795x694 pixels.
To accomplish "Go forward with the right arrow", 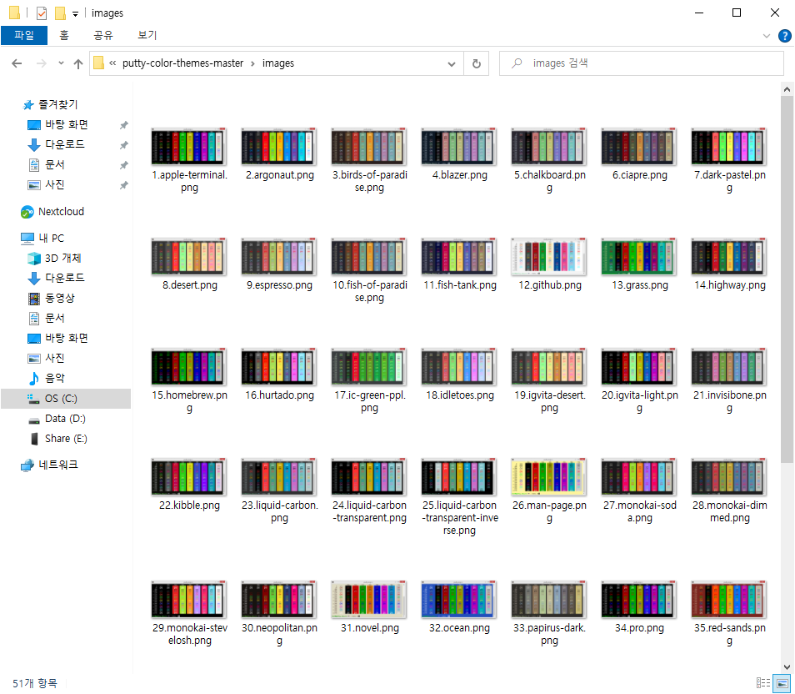I will [x=42, y=63].
